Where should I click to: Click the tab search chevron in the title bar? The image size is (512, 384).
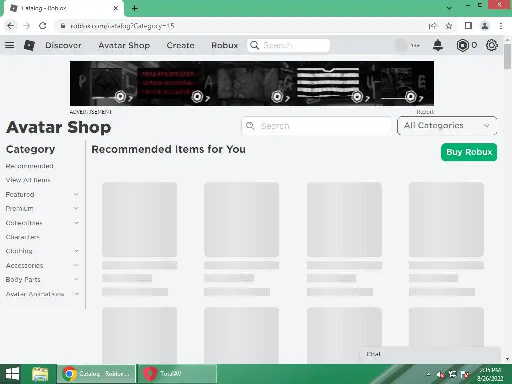[x=449, y=8]
